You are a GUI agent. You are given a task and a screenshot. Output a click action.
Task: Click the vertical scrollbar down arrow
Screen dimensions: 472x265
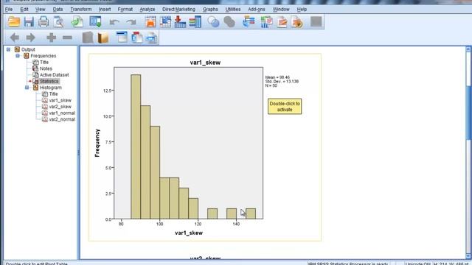(x=468, y=256)
